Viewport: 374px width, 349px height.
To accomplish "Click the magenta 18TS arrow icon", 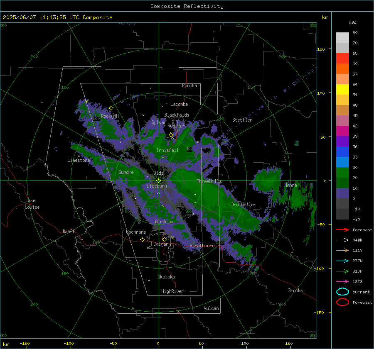I will coord(342,282).
